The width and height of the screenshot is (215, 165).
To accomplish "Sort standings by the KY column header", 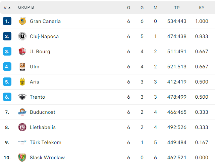I will 202,7.
